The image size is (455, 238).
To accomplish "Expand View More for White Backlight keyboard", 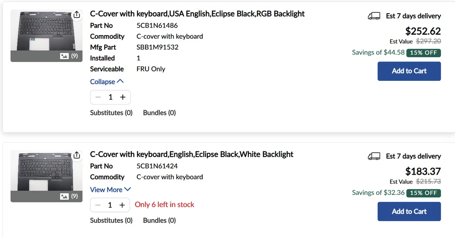I will tap(110, 189).
